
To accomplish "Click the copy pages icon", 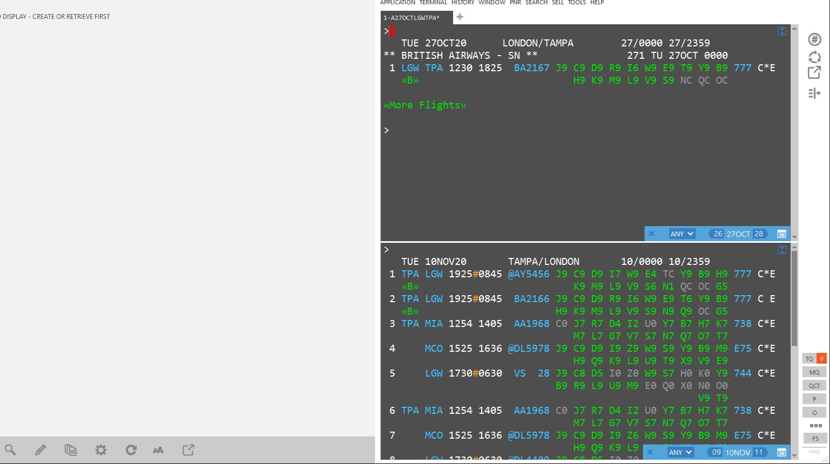I will 71,450.
